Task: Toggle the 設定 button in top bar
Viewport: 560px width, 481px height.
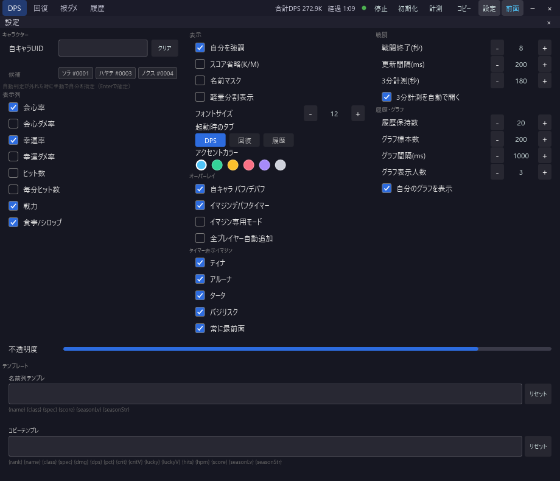Action: 489,9
